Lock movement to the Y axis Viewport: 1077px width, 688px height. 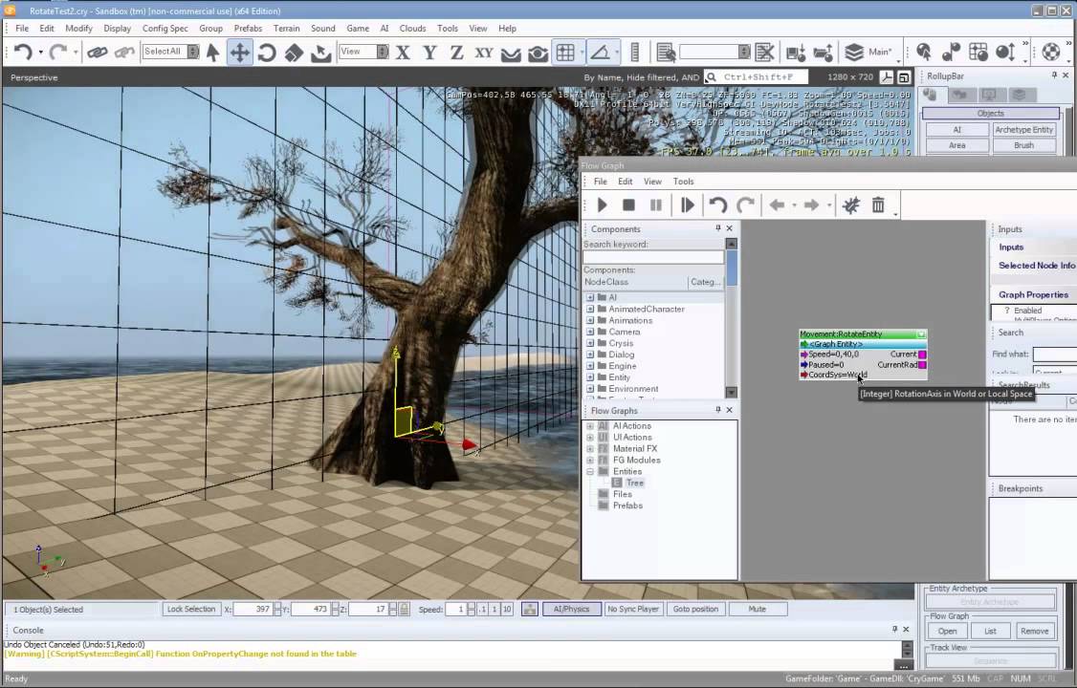coord(430,53)
